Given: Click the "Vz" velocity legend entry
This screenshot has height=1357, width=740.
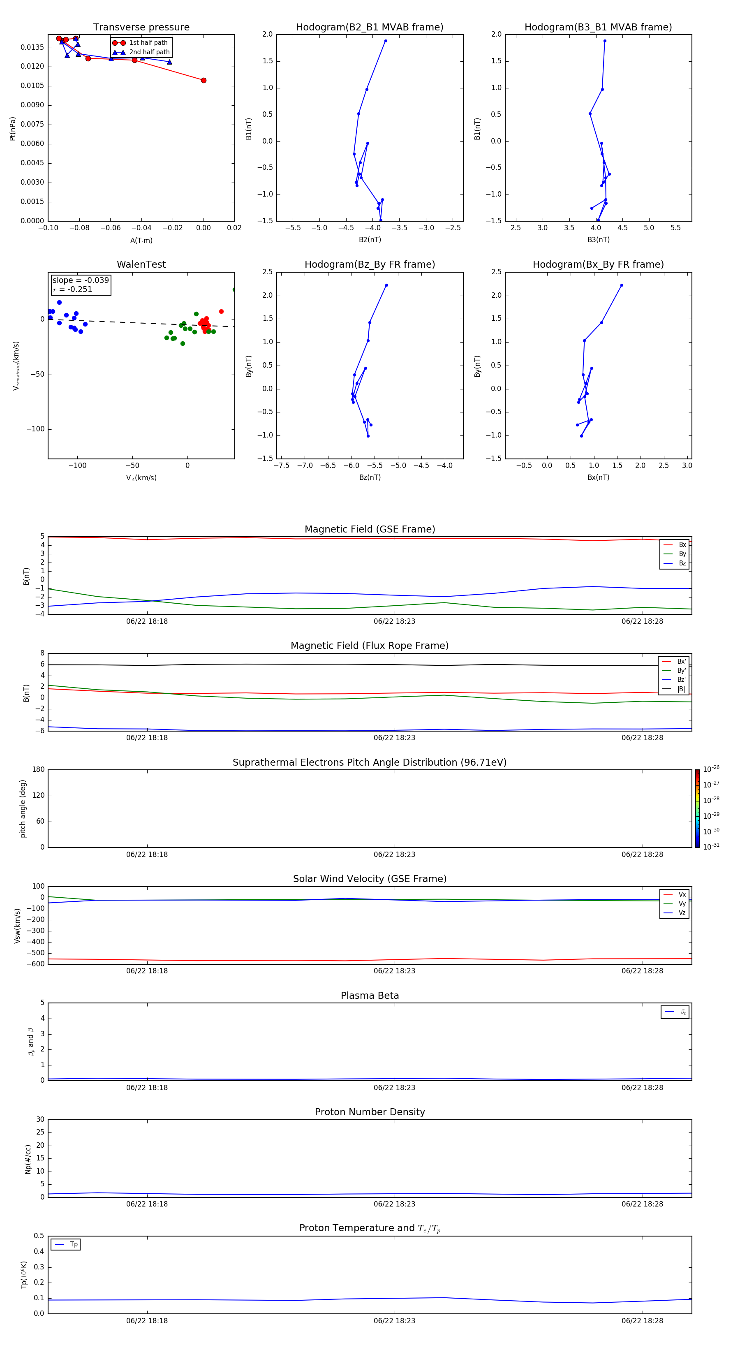Looking at the screenshot, I should coord(675,913).
